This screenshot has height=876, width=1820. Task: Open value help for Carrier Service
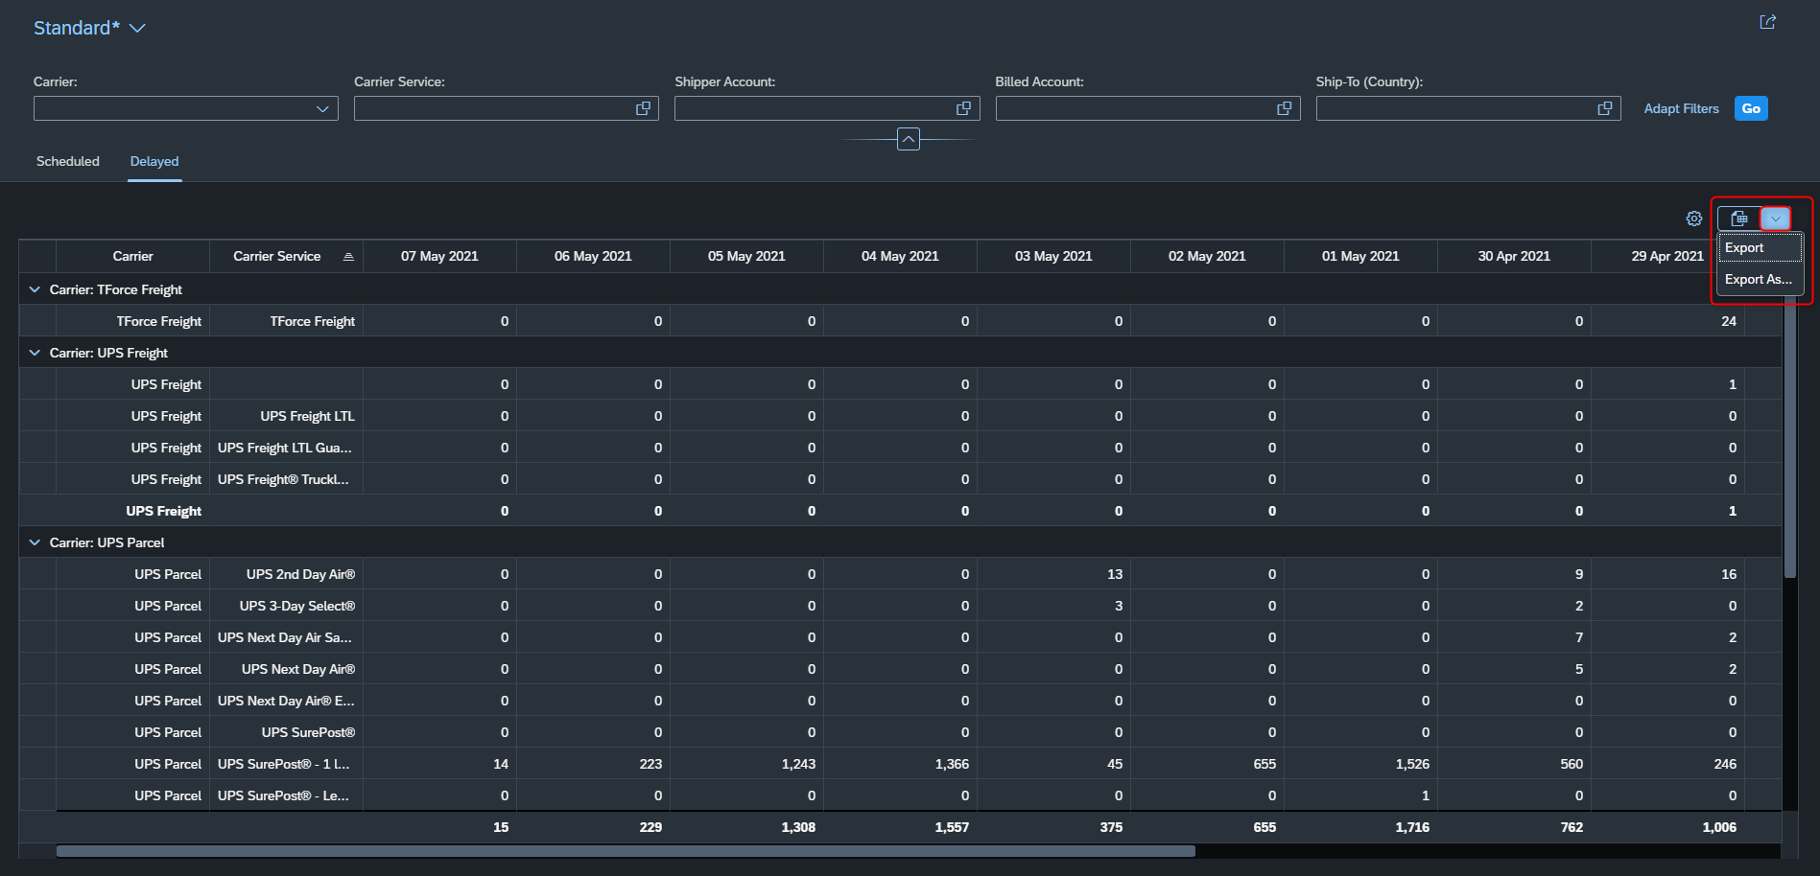tap(643, 108)
